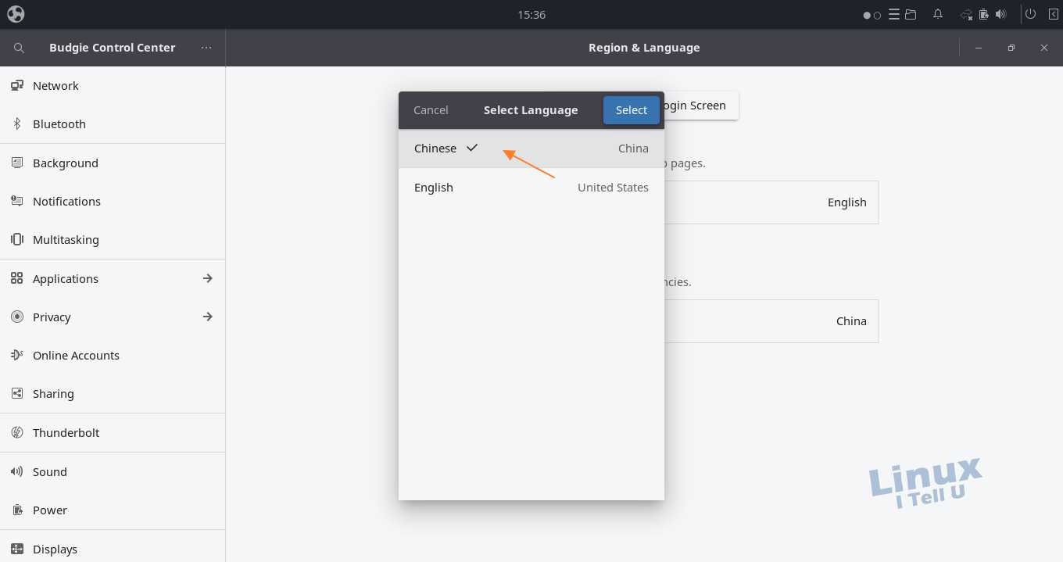This screenshot has width=1063, height=562.
Task: Expand Privacy submenu arrow
Action: pos(208,317)
